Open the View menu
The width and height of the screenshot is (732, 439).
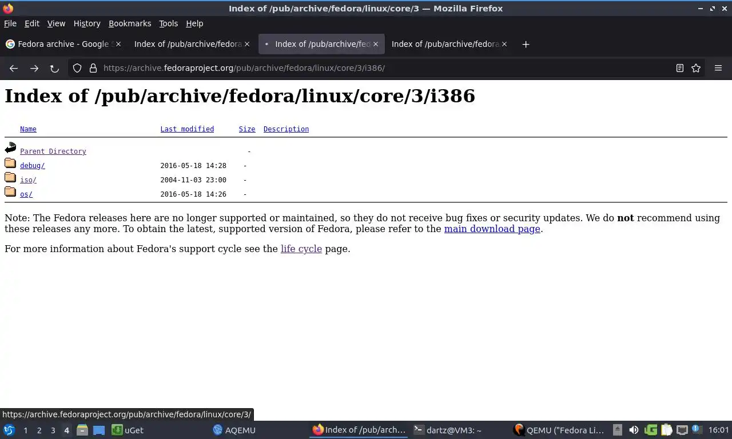(56, 23)
